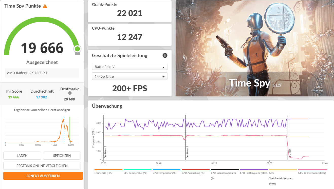
Task: Toggle CPU-Dienstprogramm black legend swatch
Action: pos(225,170)
